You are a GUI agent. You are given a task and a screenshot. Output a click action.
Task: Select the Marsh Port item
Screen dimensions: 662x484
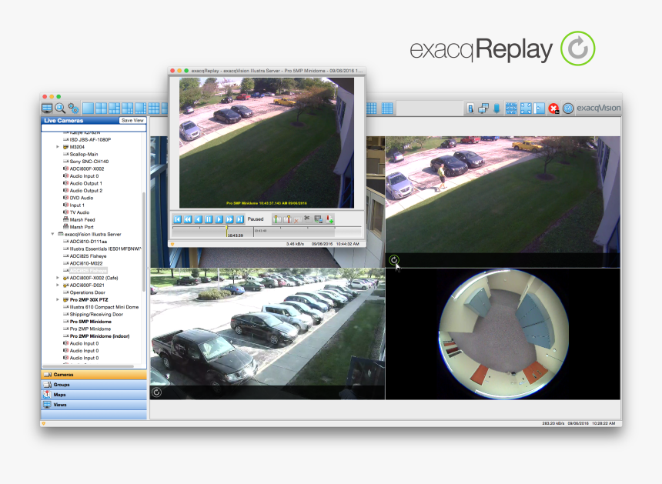[x=82, y=227]
